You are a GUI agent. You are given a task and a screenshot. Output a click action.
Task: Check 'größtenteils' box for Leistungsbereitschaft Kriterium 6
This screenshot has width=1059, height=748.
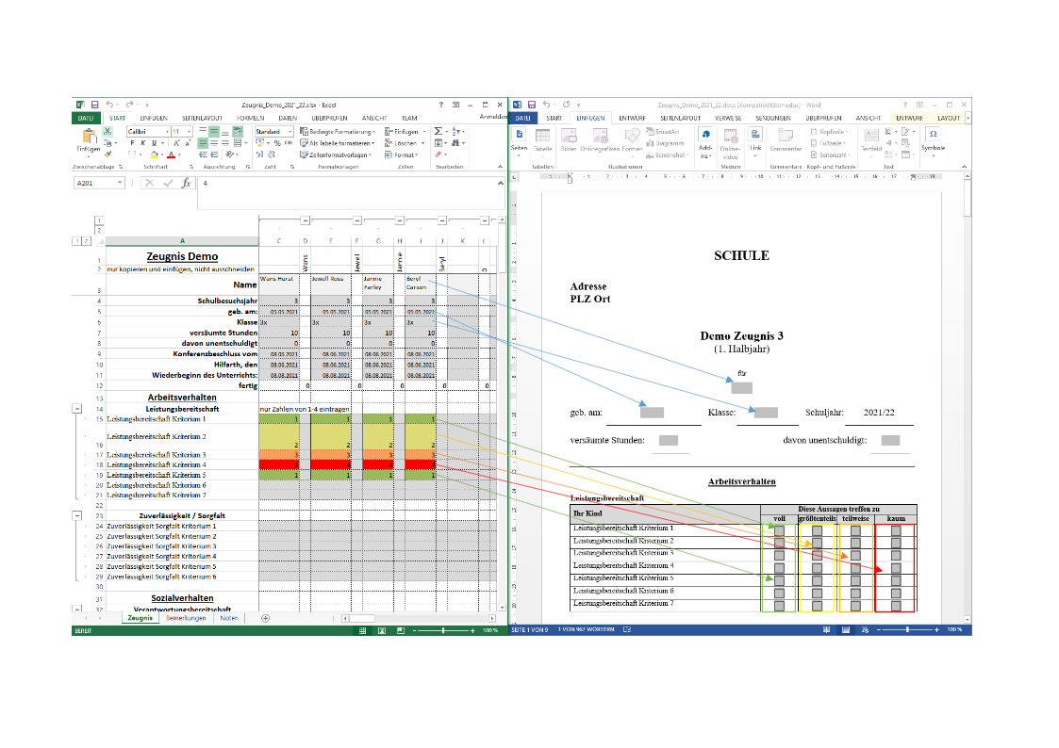[818, 594]
